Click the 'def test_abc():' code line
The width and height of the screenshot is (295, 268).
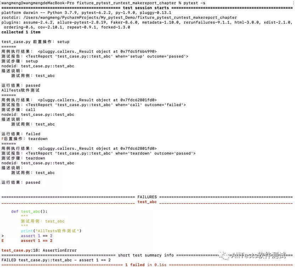29,211
